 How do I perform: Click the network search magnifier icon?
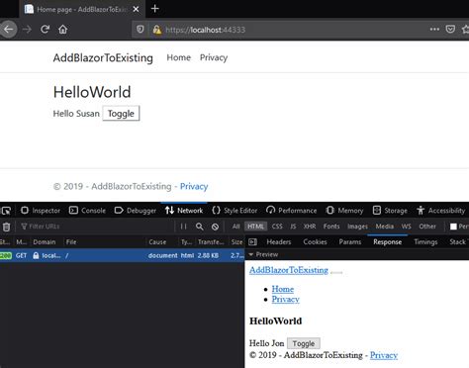[x=199, y=227]
